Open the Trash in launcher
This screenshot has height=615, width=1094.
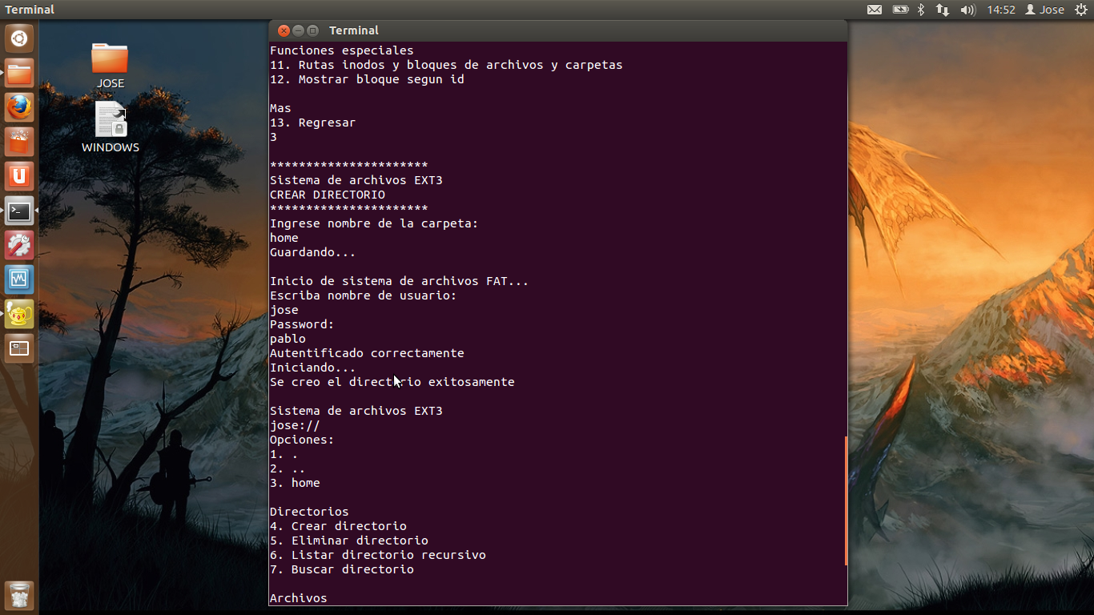point(19,596)
